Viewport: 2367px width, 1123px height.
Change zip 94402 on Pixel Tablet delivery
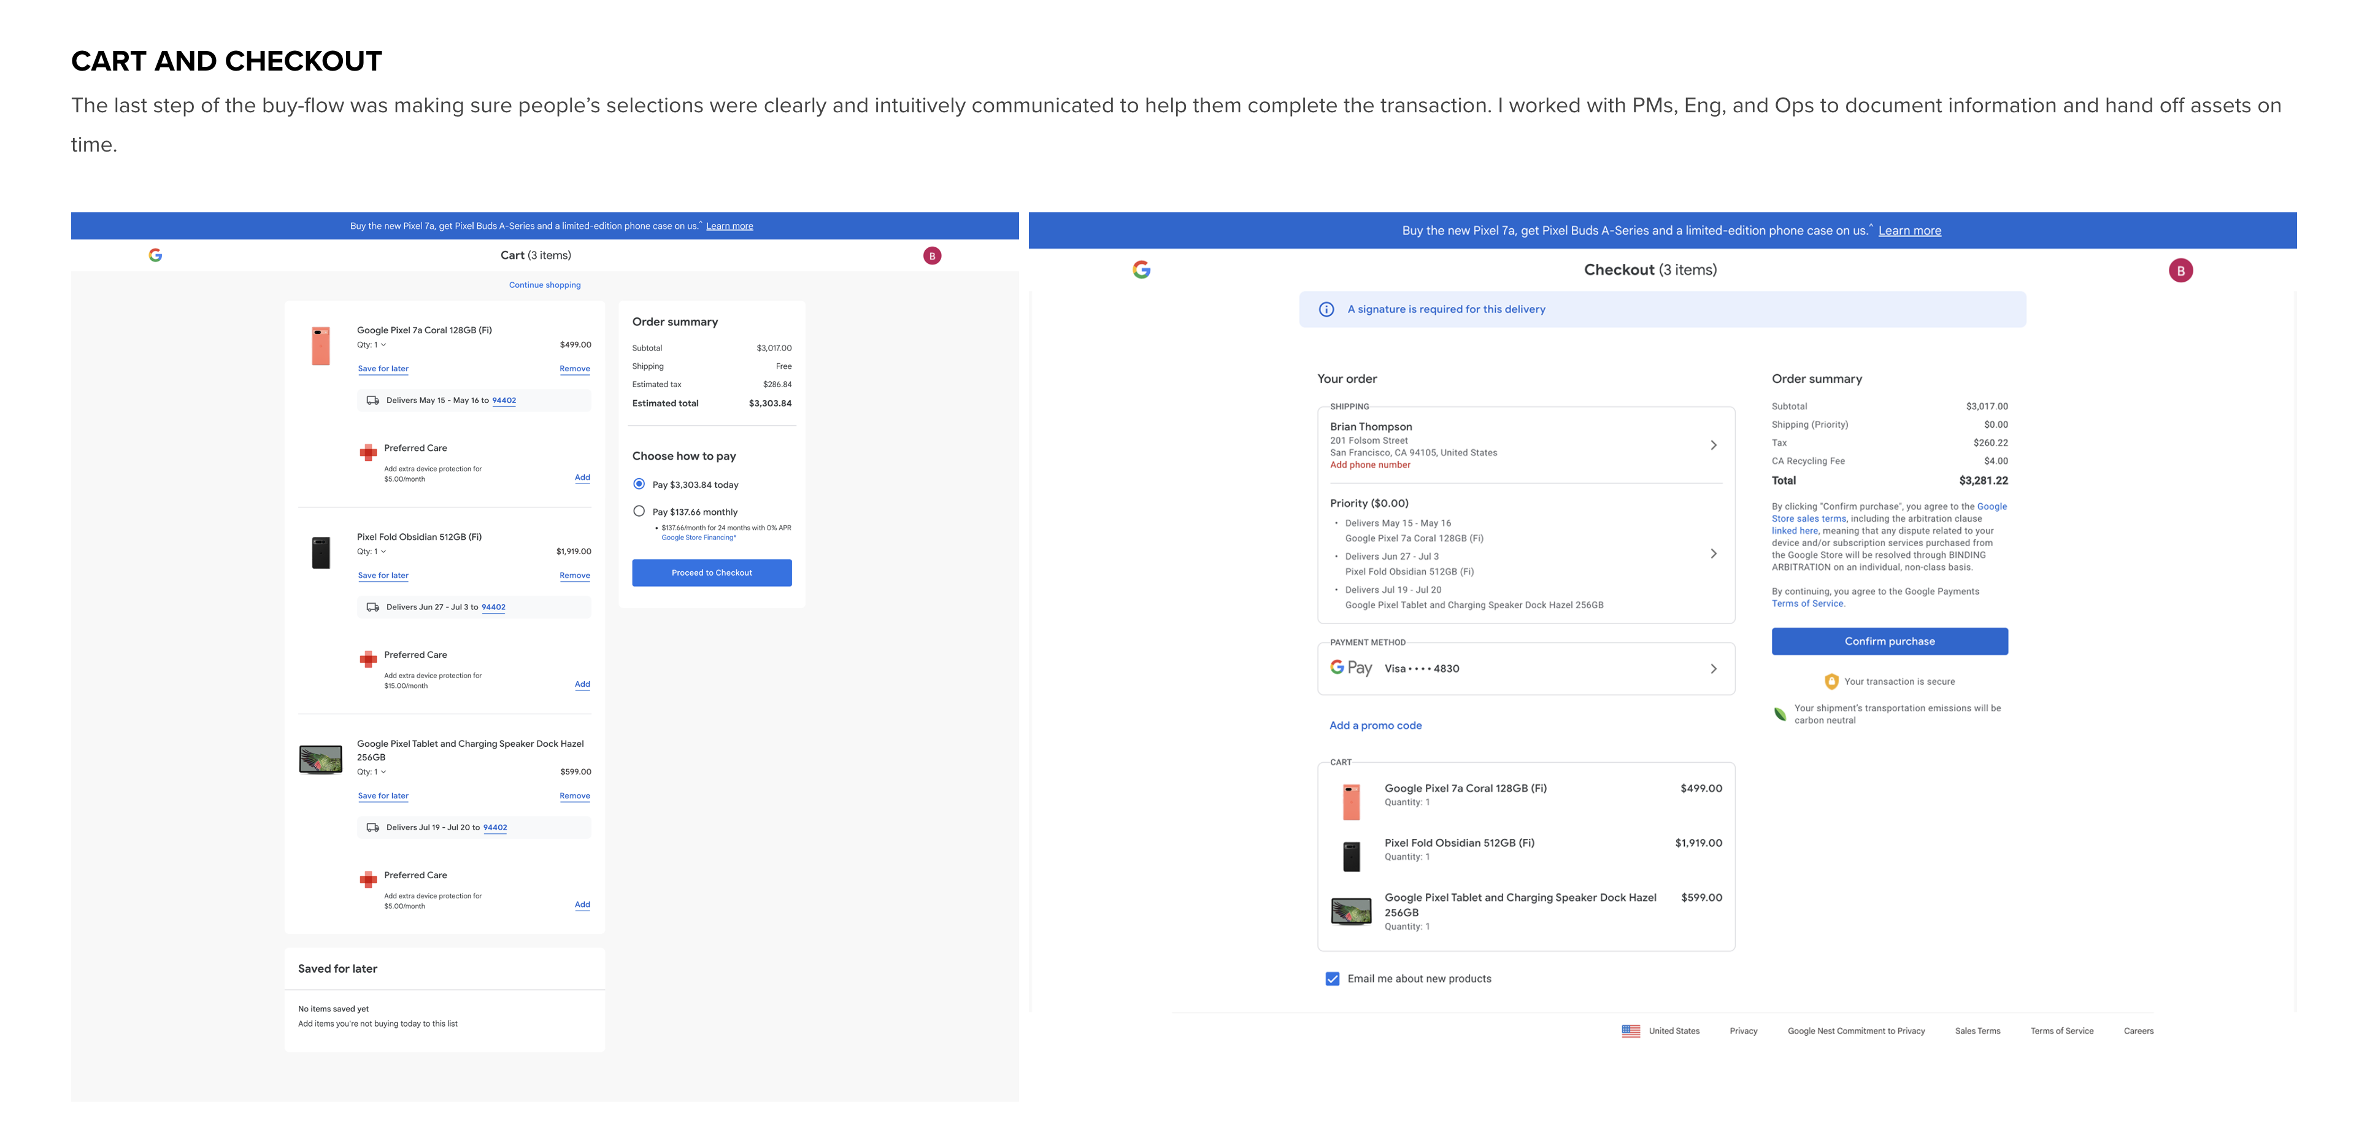[495, 828]
